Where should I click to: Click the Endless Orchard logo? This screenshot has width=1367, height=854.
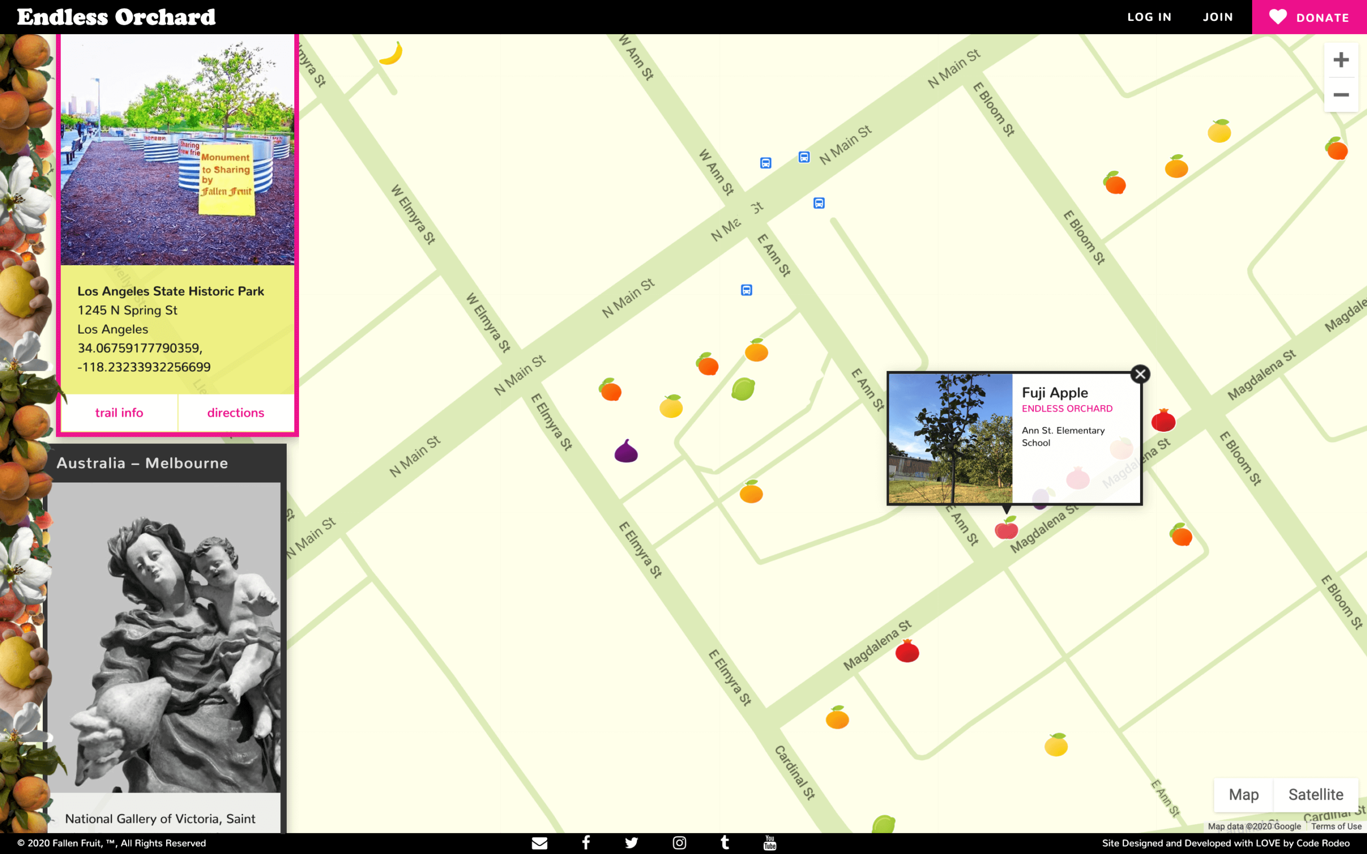pyautogui.click(x=116, y=17)
